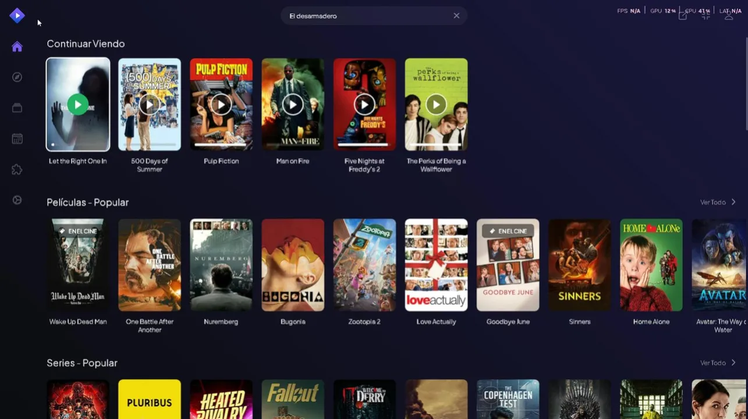The height and width of the screenshot is (419, 748).
Task: Select the Love Actually poster
Action: click(436, 265)
